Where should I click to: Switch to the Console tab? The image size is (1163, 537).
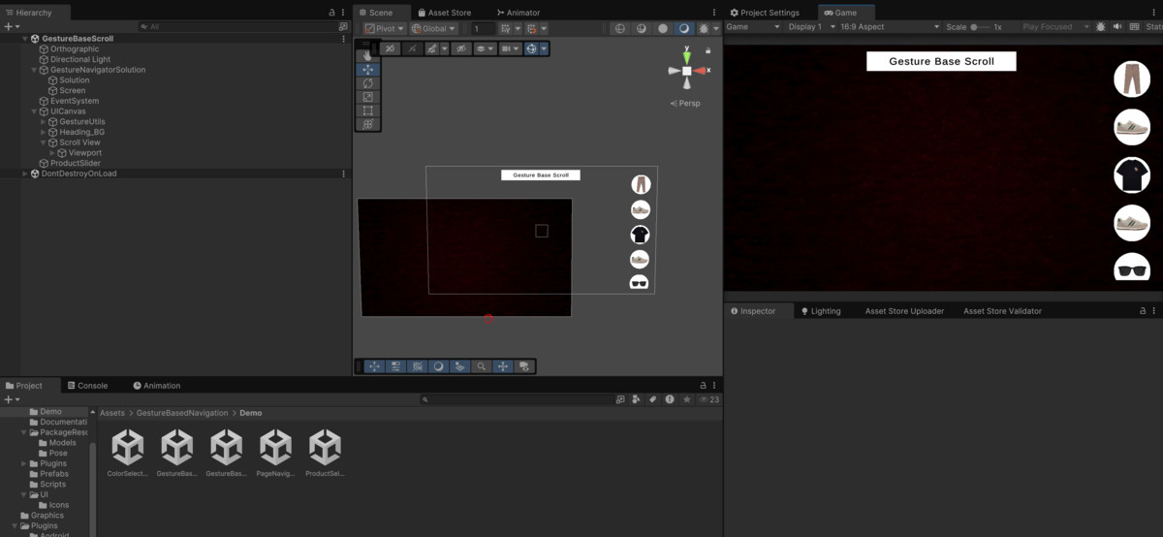click(87, 386)
